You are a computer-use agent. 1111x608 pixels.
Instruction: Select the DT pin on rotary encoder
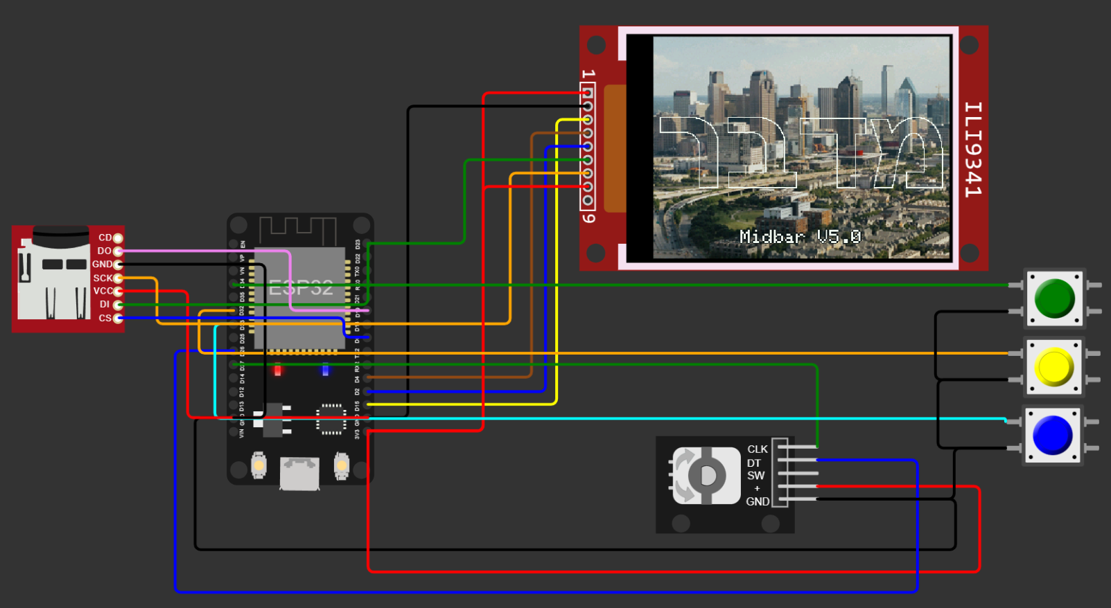pos(797,461)
